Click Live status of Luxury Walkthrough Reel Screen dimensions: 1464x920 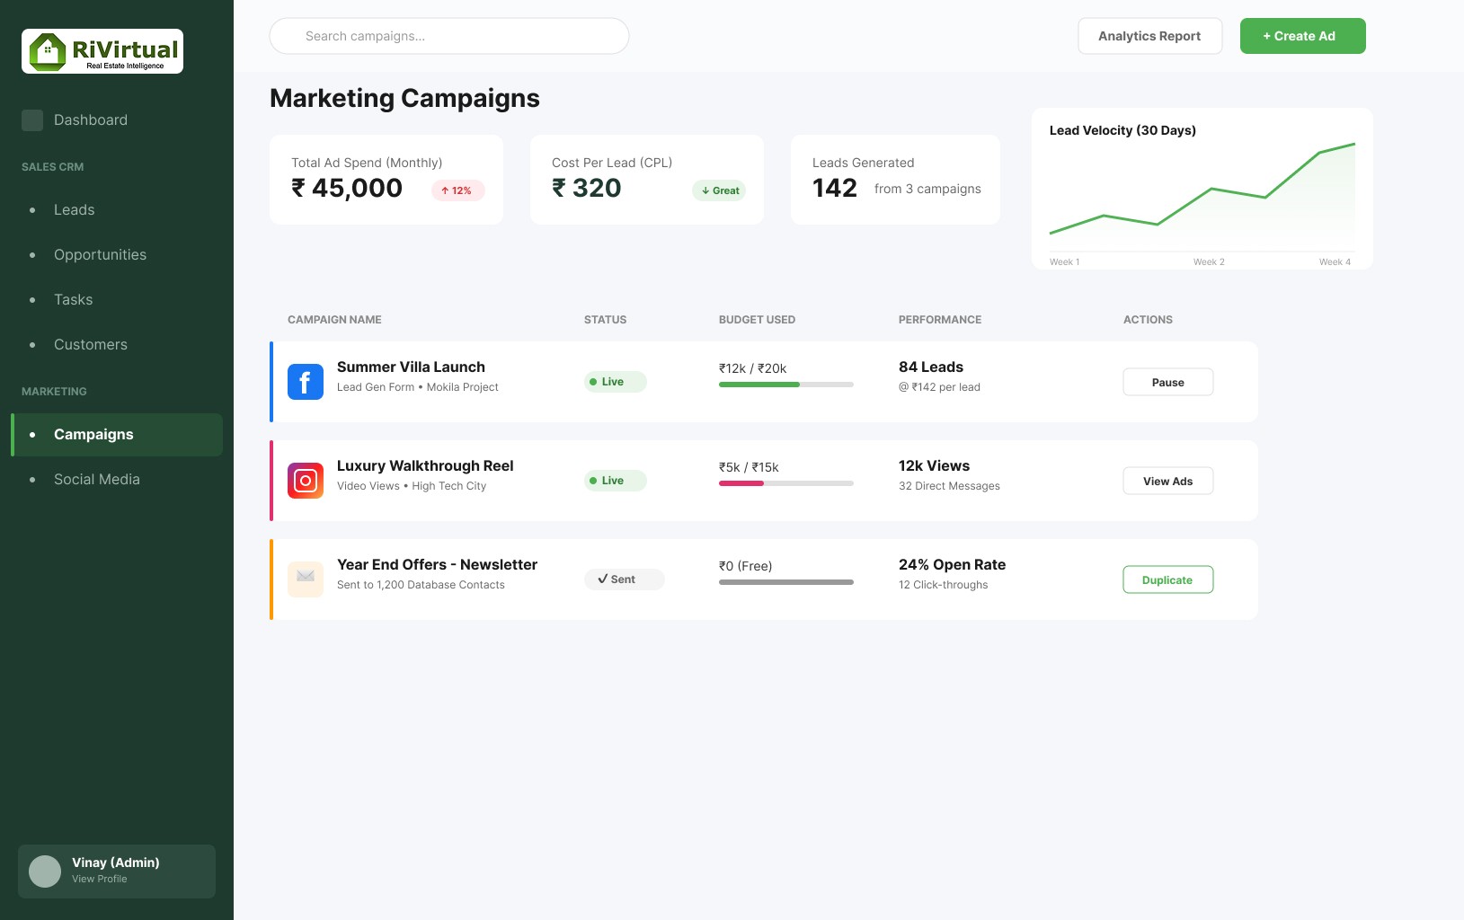(616, 481)
